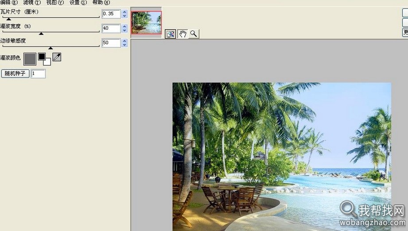Open the 滤镜(T) menu
This screenshot has width=408, height=231.
click(x=32, y=2)
